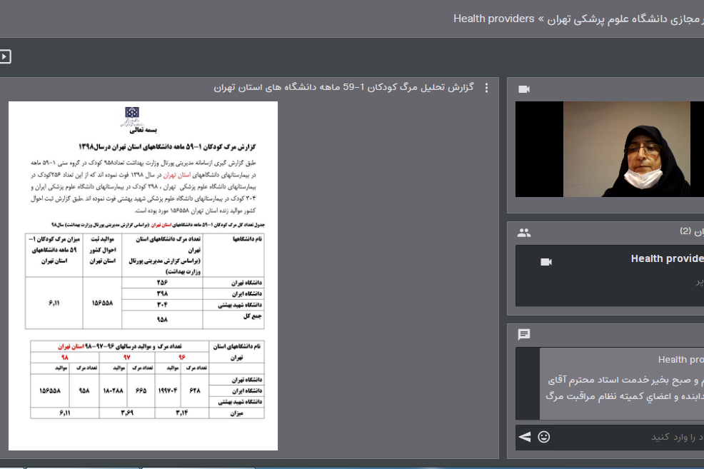Click into the chat message input field
Image resolution: width=704 pixels, height=469 pixels.
point(628,436)
